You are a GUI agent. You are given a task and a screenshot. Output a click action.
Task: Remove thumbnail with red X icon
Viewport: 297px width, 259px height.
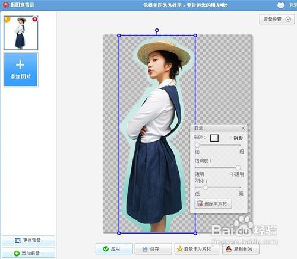click(35, 19)
